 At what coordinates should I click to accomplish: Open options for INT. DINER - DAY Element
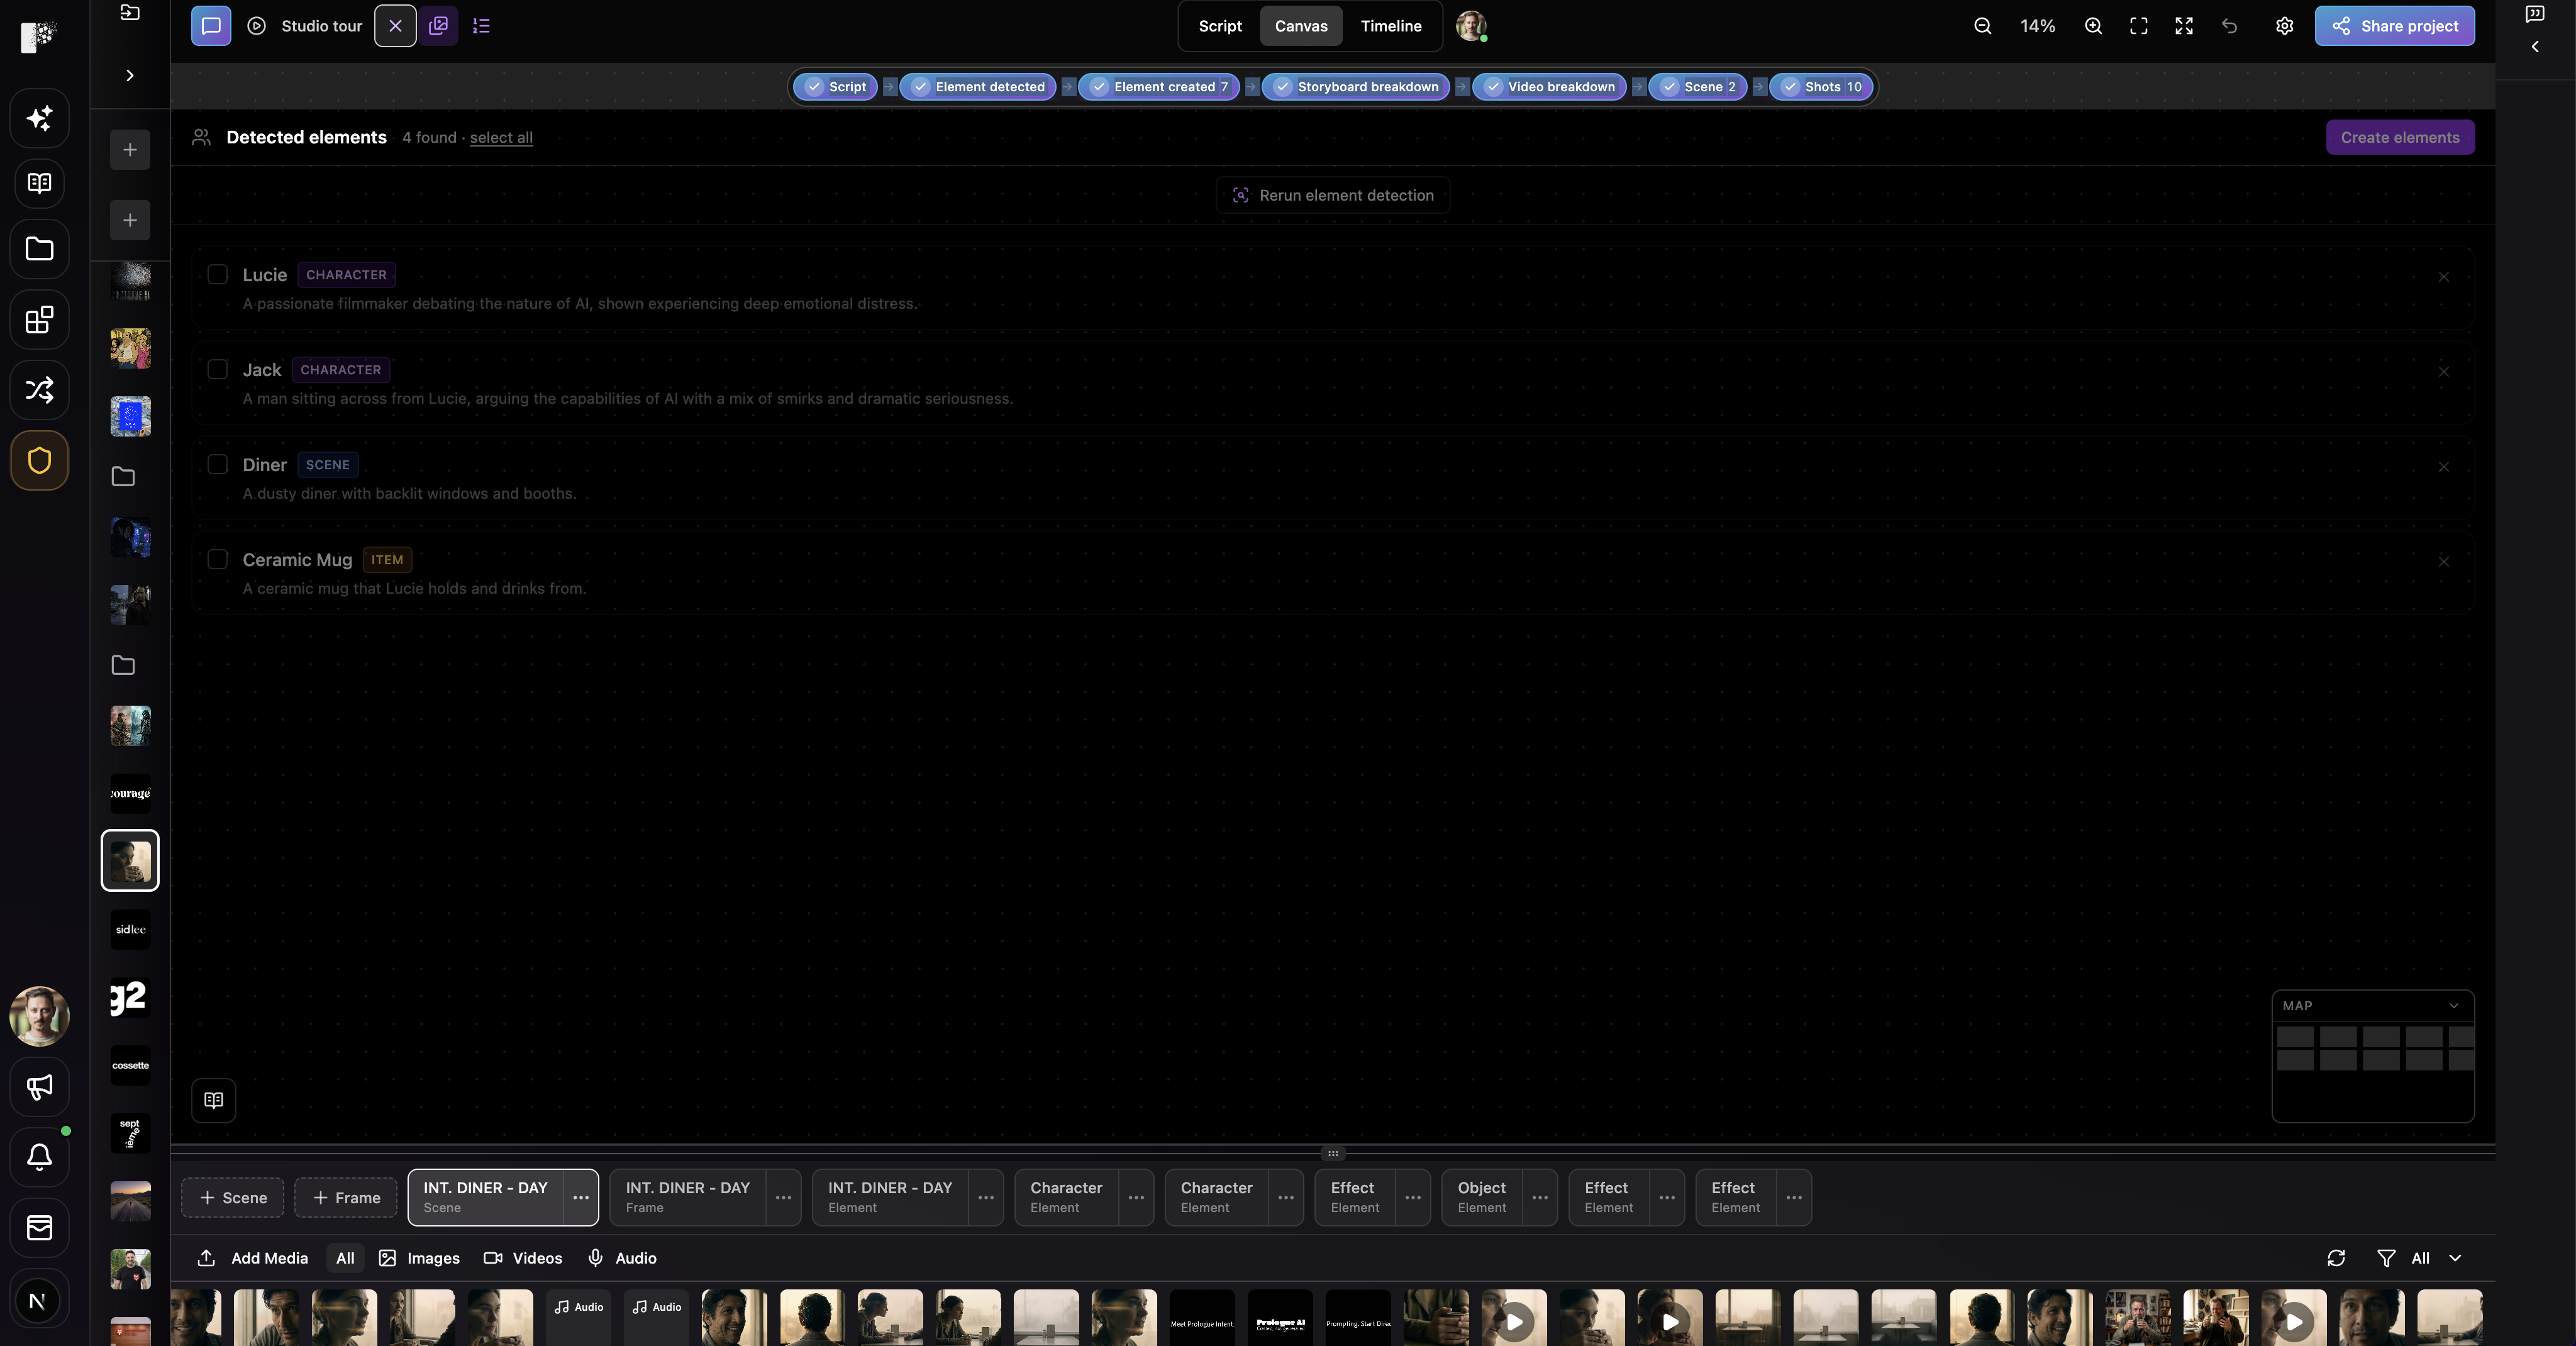pyautogui.click(x=986, y=1197)
